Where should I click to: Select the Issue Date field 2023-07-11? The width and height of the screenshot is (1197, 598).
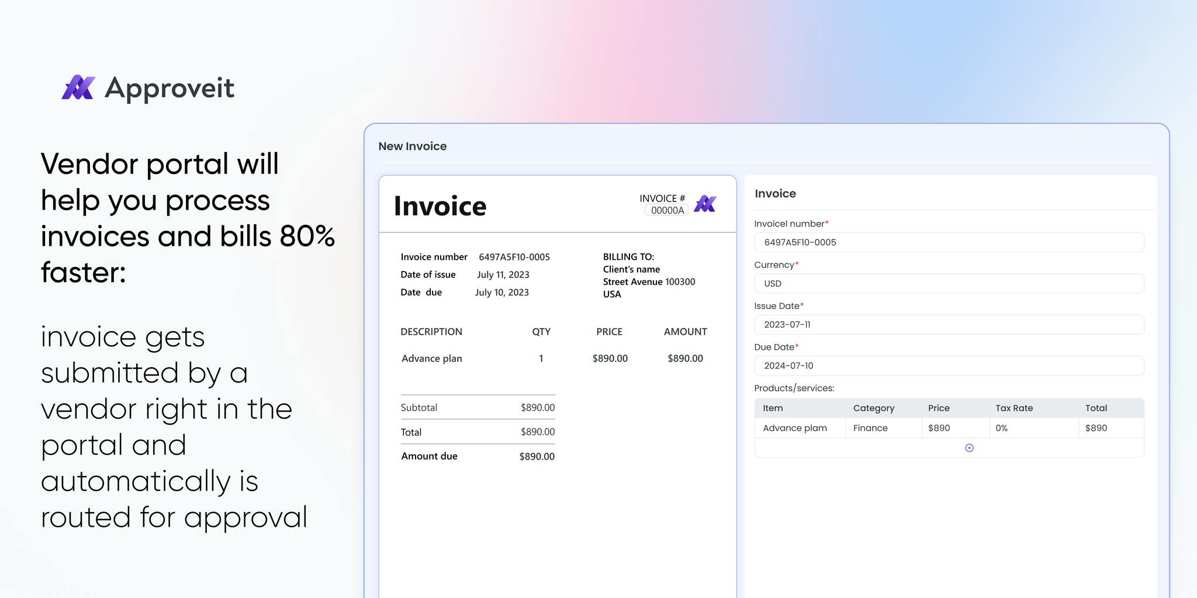[x=949, y=325]
